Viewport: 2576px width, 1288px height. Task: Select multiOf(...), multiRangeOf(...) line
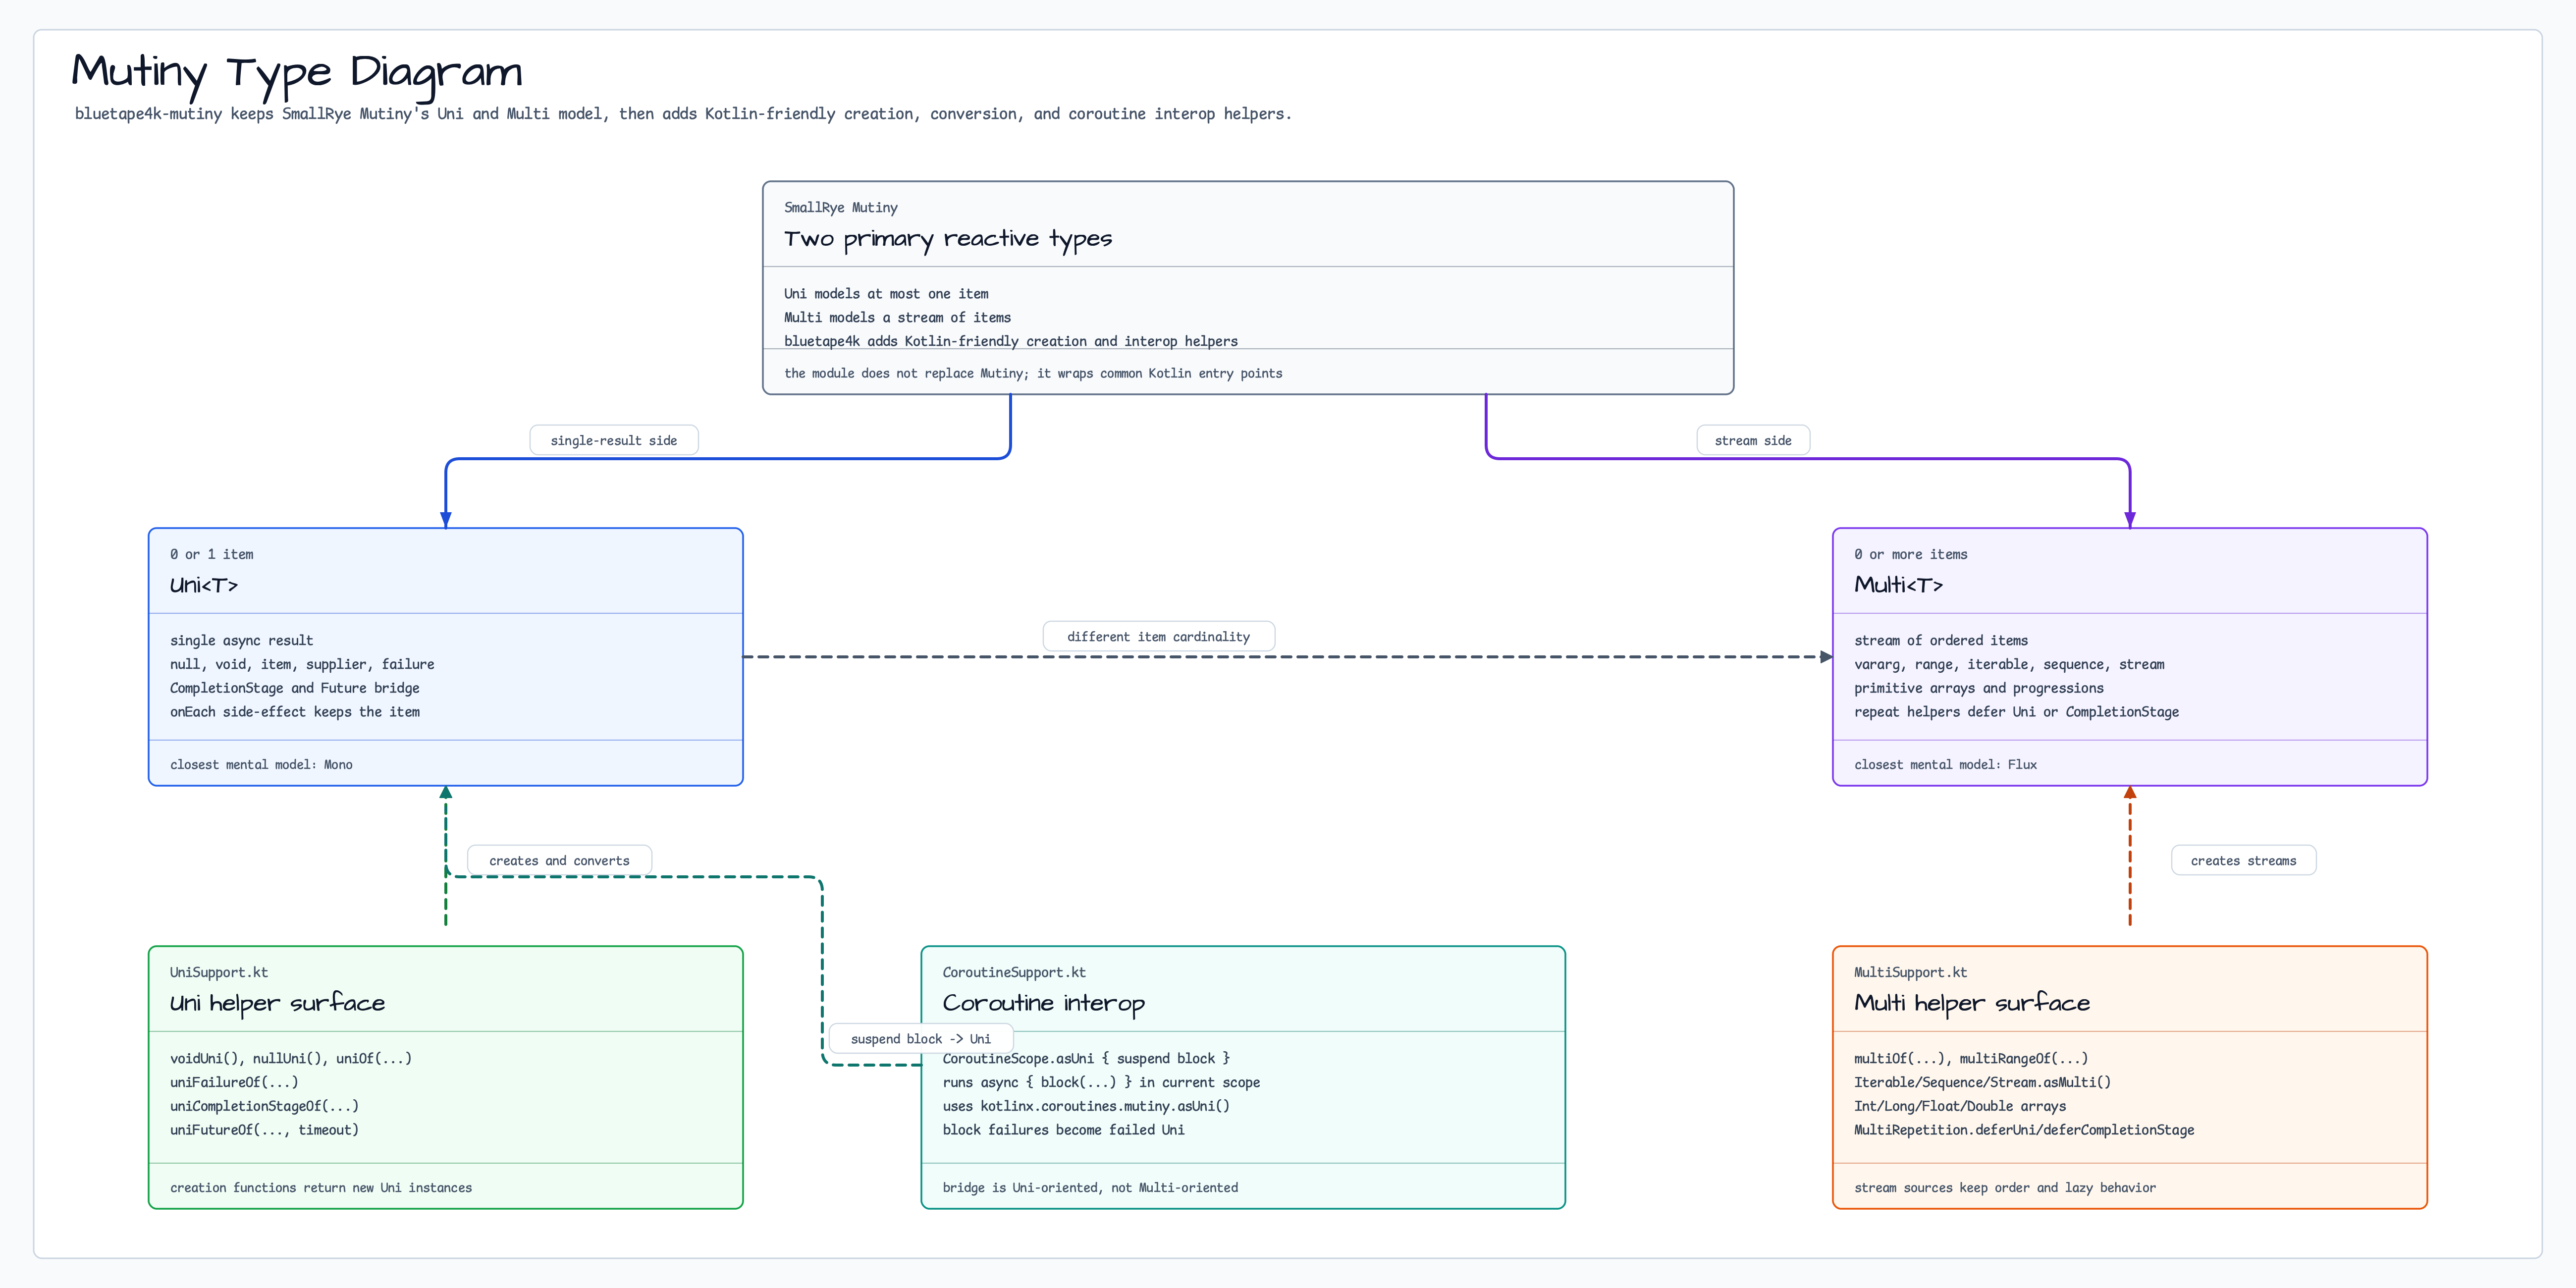1971,1059
